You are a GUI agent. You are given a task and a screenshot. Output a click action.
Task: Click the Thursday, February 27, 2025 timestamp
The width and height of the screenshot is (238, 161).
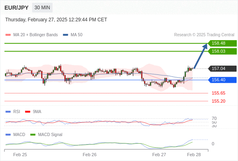(56, 20)
